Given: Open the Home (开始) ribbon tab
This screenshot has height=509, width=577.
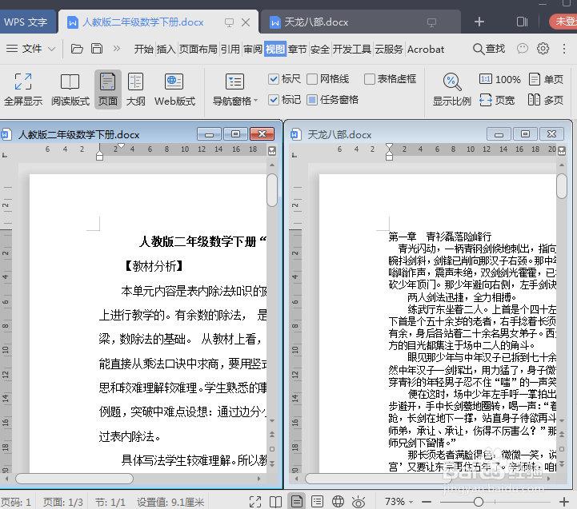Looking at the screenshot, I should click(x=143, y=49).
